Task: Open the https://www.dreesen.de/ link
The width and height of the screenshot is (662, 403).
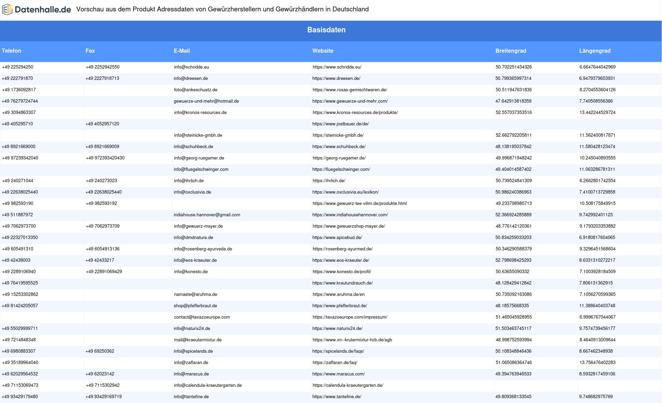Action: click(336, 79)
